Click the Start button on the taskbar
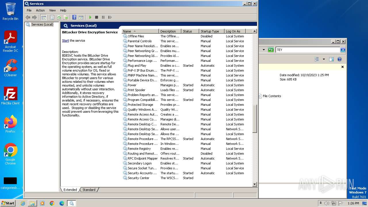368x207 pixels. [8, 203]
